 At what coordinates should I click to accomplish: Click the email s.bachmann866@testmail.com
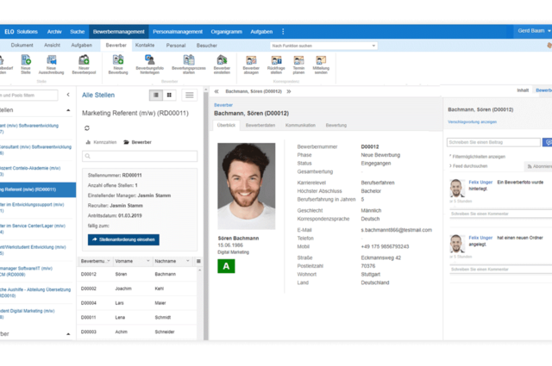click(x=397, y=230)
